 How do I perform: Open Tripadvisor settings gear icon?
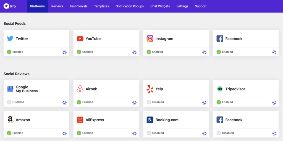[x=274, y=103]
